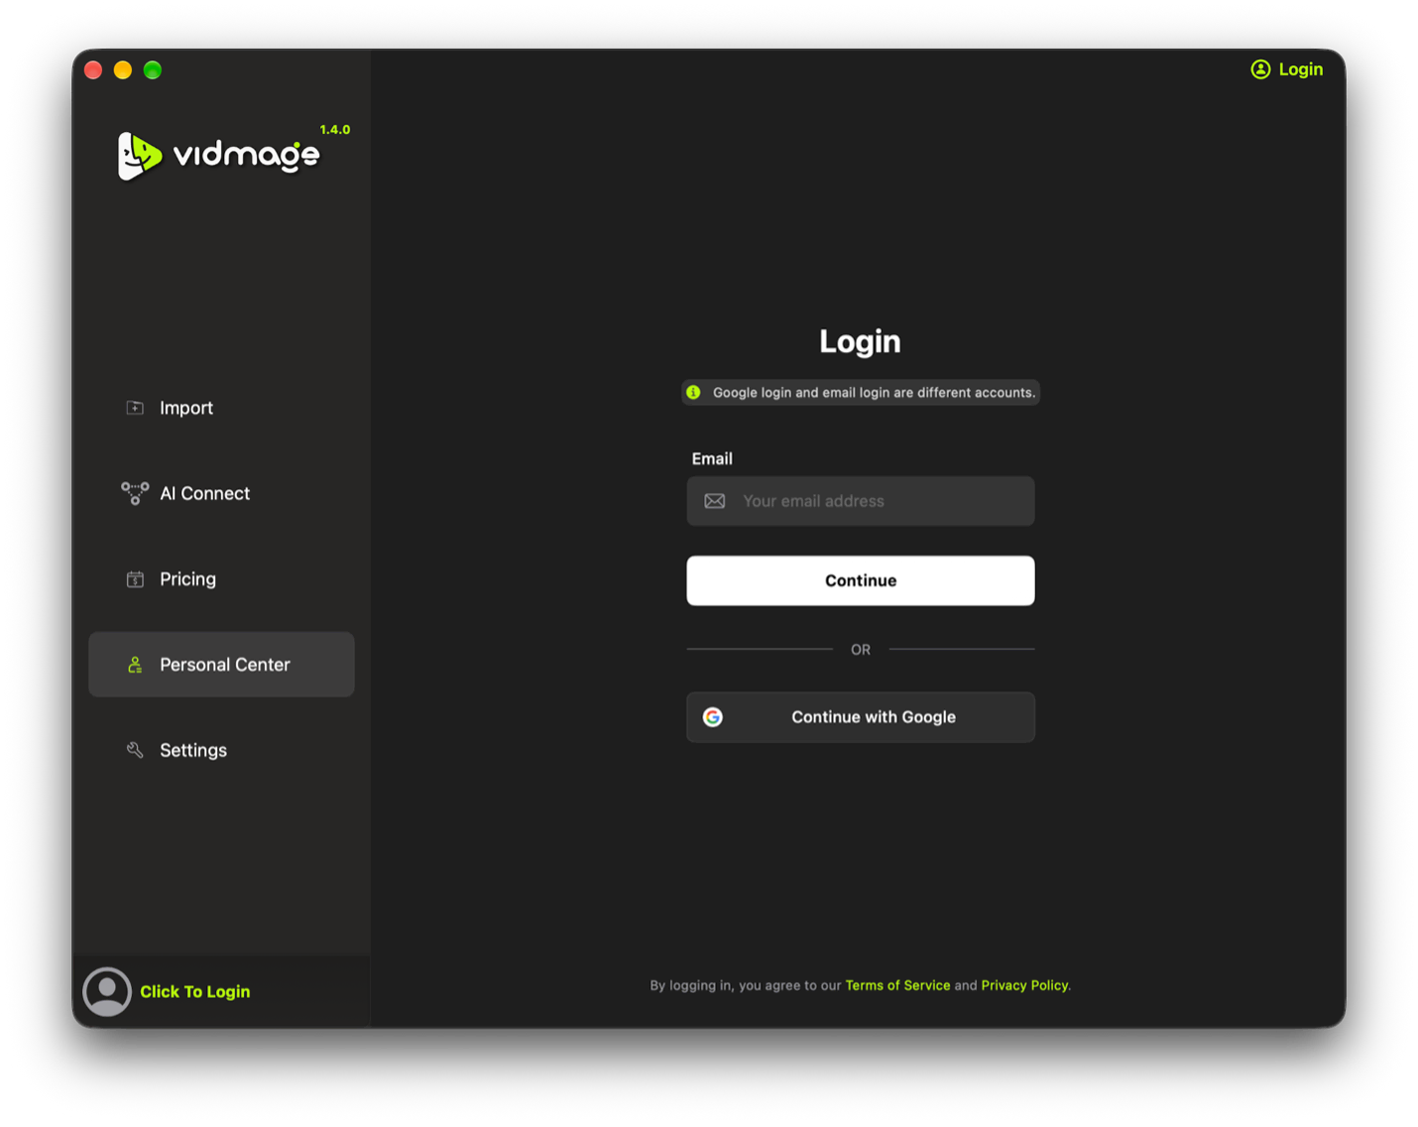1418x1127 pixels.
Task: Focus the email address input field
Action: pos(861,501)
